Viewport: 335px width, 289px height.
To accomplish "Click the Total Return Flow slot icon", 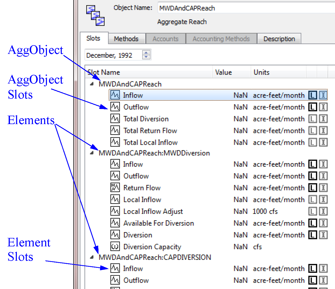I will click(x=115, y=130).
